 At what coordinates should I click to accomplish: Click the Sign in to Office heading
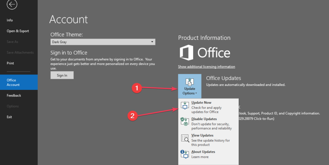(69, 53)
